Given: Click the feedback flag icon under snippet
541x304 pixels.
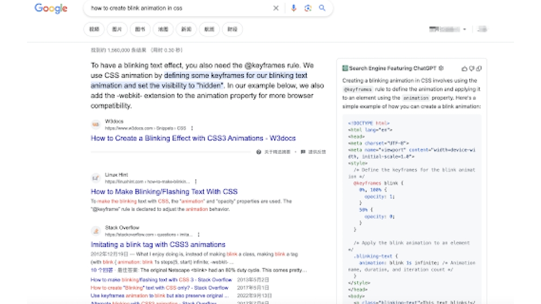Looking at the screenshot, I should point(303,152).
